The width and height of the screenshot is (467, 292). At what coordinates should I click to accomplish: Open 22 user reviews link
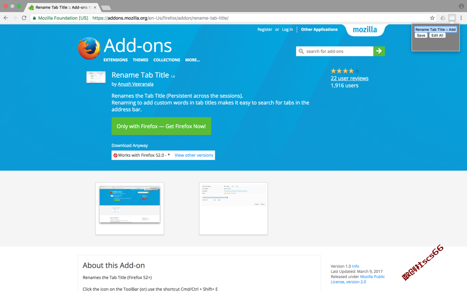coord(350,78)
